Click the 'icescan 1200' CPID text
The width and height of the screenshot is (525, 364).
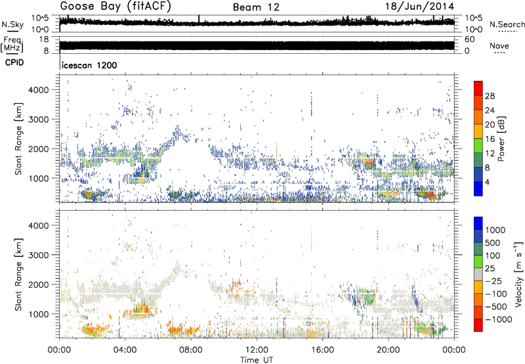89,65
